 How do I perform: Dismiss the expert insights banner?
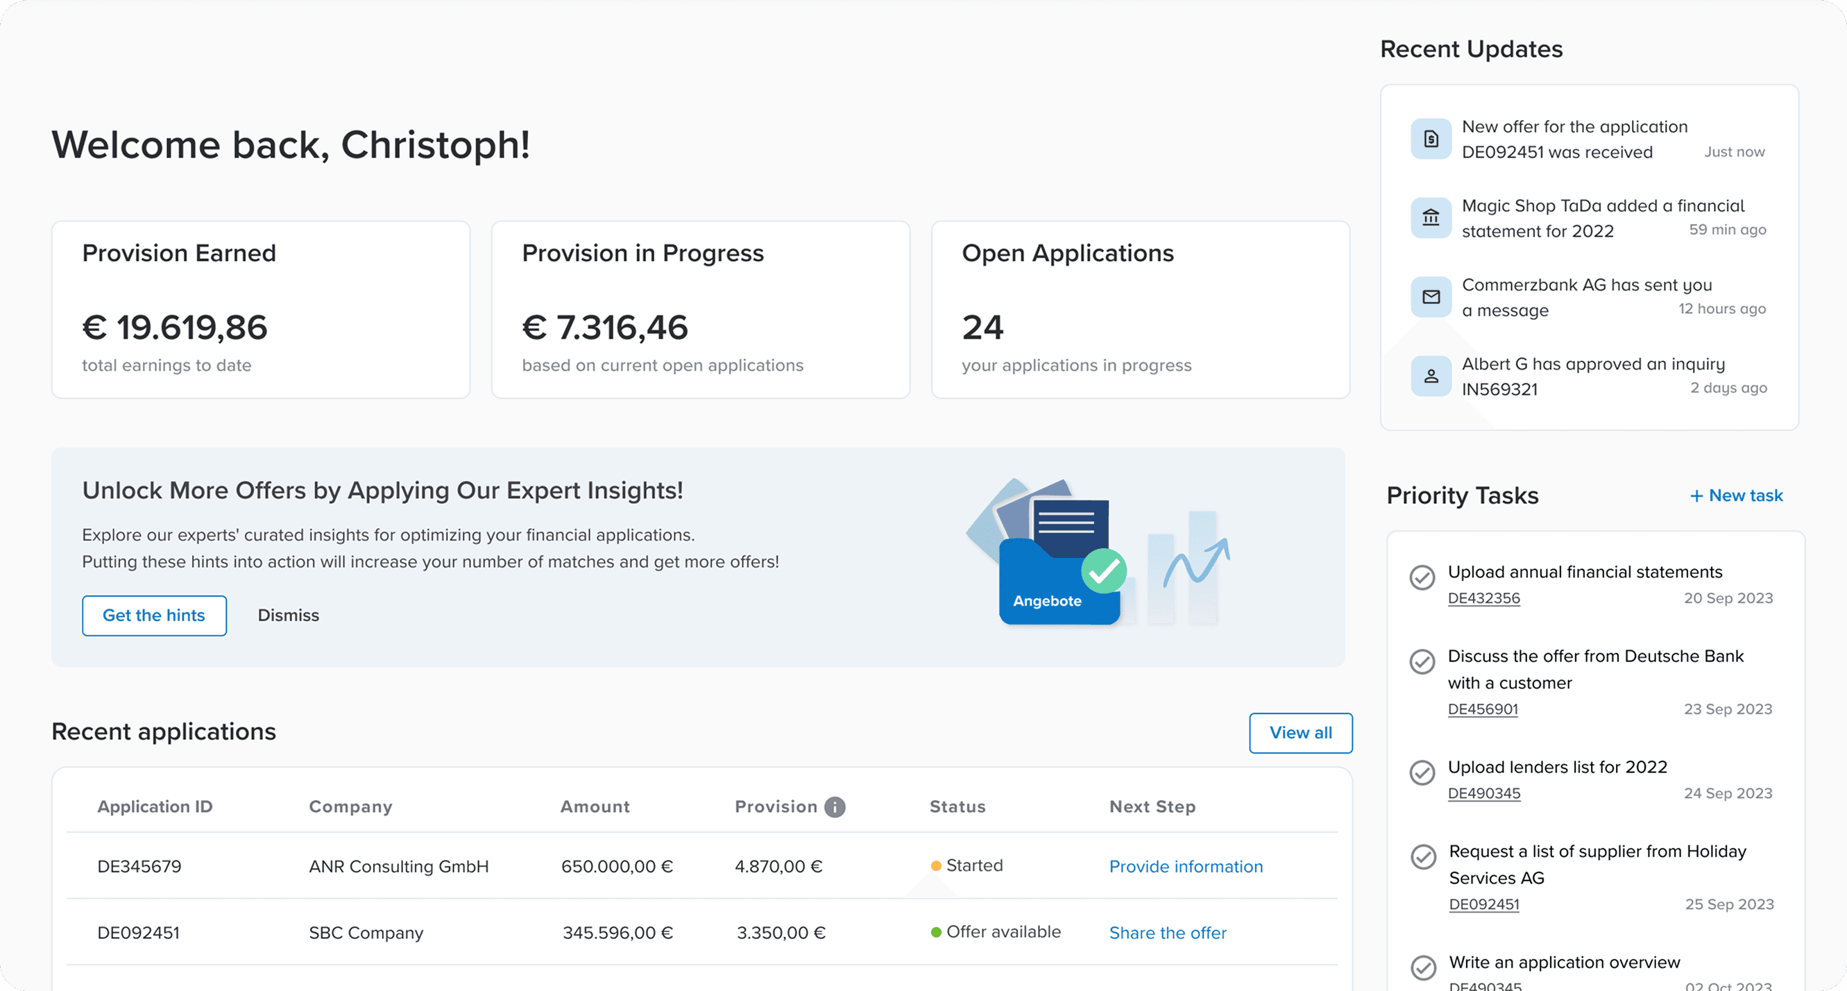[288, 616]
